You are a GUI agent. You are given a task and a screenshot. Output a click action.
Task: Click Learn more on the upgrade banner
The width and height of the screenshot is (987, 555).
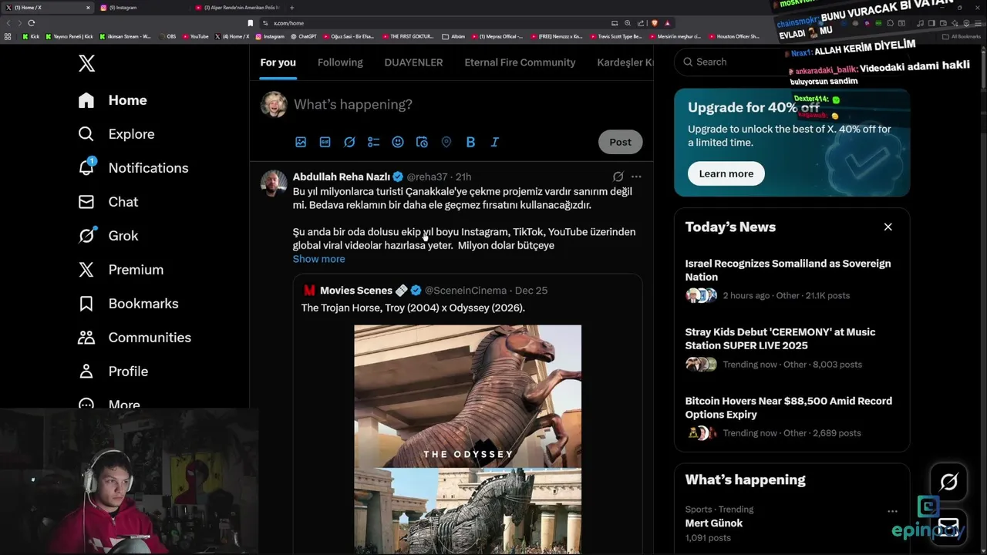coord(726,173)
